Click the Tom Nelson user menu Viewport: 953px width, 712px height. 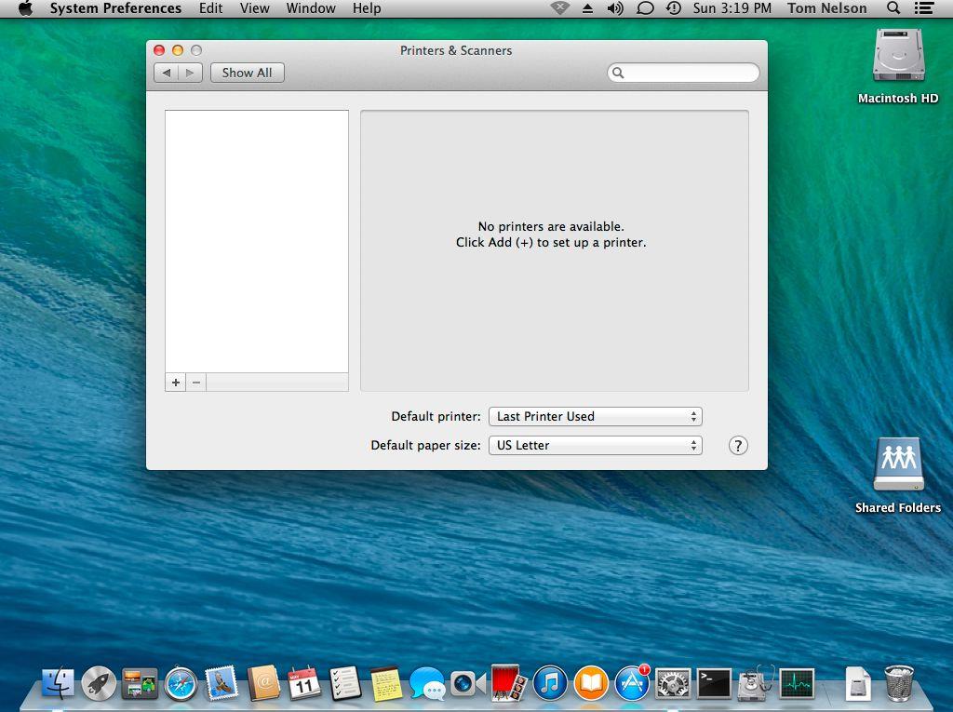(x=826, y=8)
